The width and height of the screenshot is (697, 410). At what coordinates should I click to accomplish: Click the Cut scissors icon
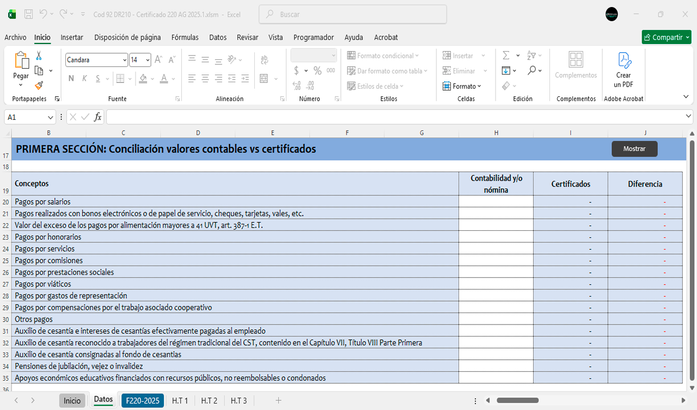pyautogui.click(x=39, y=56)
